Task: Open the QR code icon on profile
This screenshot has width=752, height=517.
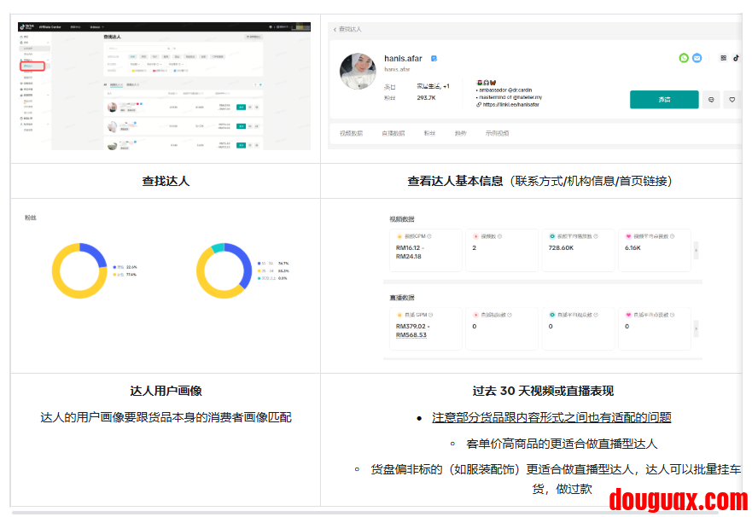Action: coord(723,58)
